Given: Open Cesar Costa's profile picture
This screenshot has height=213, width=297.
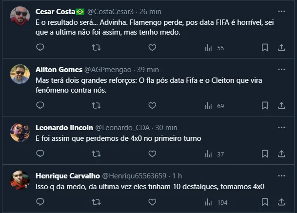Looking at the screenshot, I should tap(20, 16).
